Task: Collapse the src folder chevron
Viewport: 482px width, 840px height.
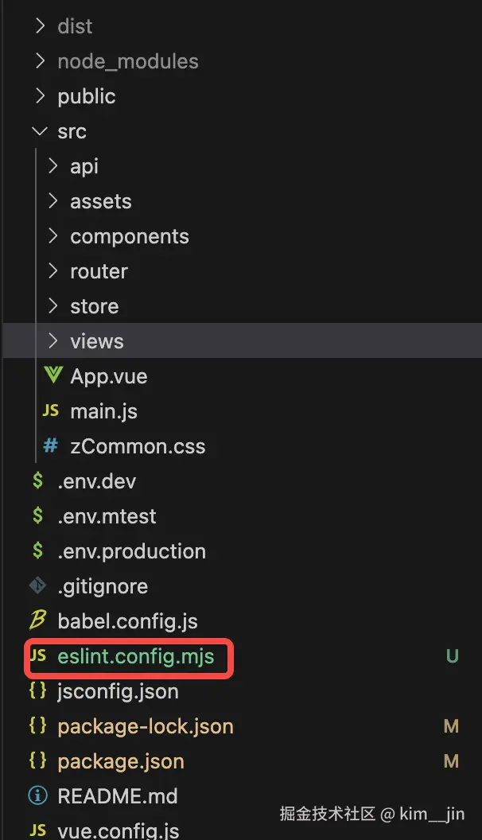Action: click(39, 131)
